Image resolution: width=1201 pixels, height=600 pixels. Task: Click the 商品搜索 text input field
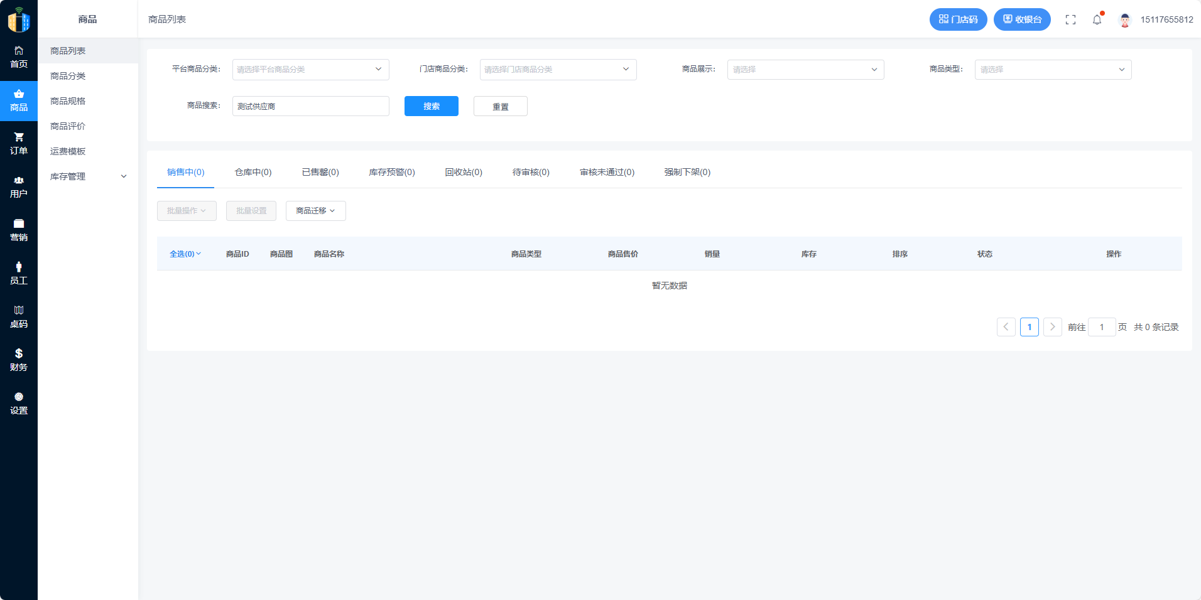tap(310, 106)
